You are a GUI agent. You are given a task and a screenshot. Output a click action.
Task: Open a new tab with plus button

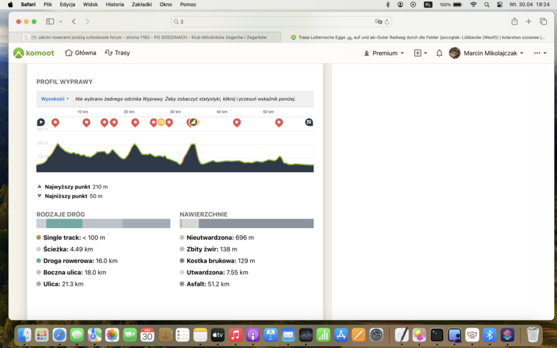pyautogui.click(x=529, y=22)
